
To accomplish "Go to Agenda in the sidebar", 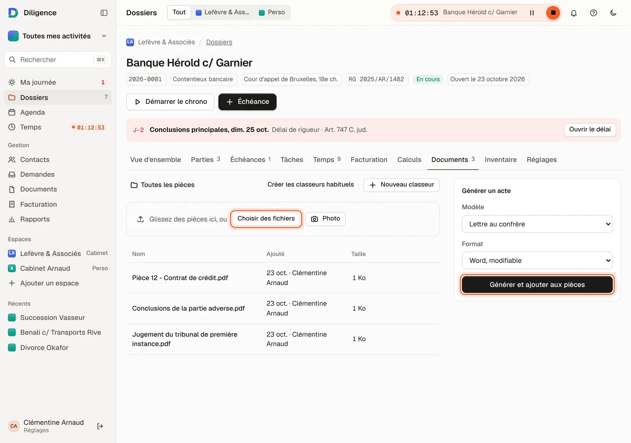I will [x=58, y=112].
